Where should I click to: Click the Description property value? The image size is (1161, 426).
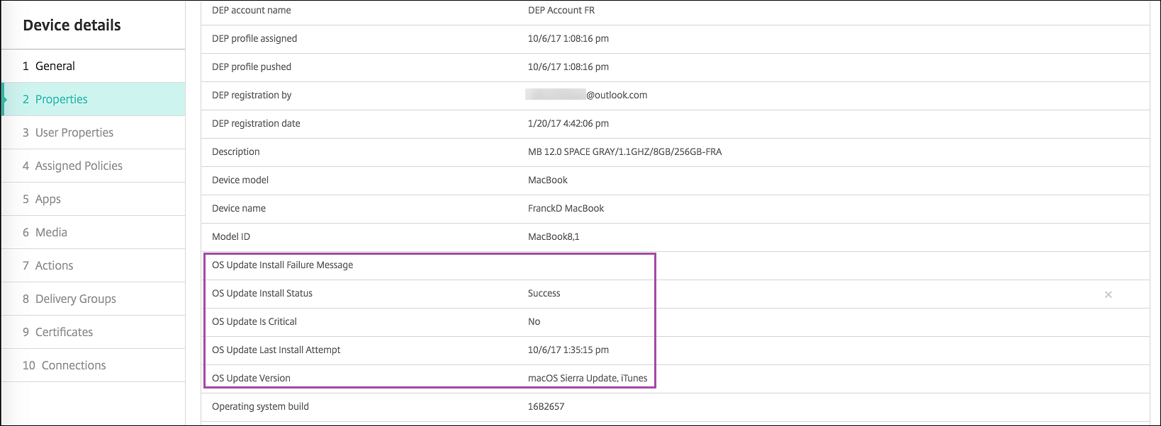[624, 151]
